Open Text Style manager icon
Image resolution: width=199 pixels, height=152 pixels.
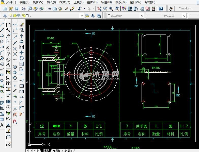(171, 9)
